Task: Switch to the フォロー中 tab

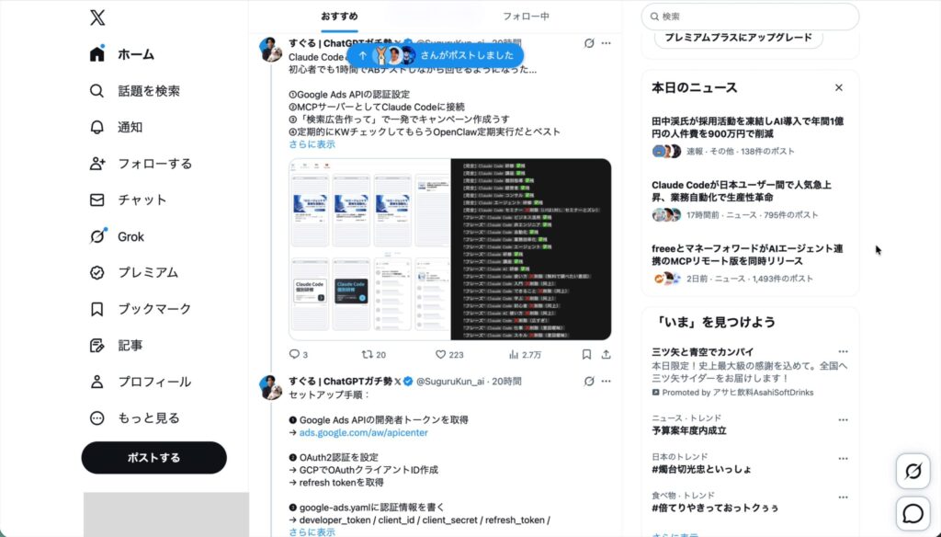Action: pyautogui.click(x=526, y=17)
